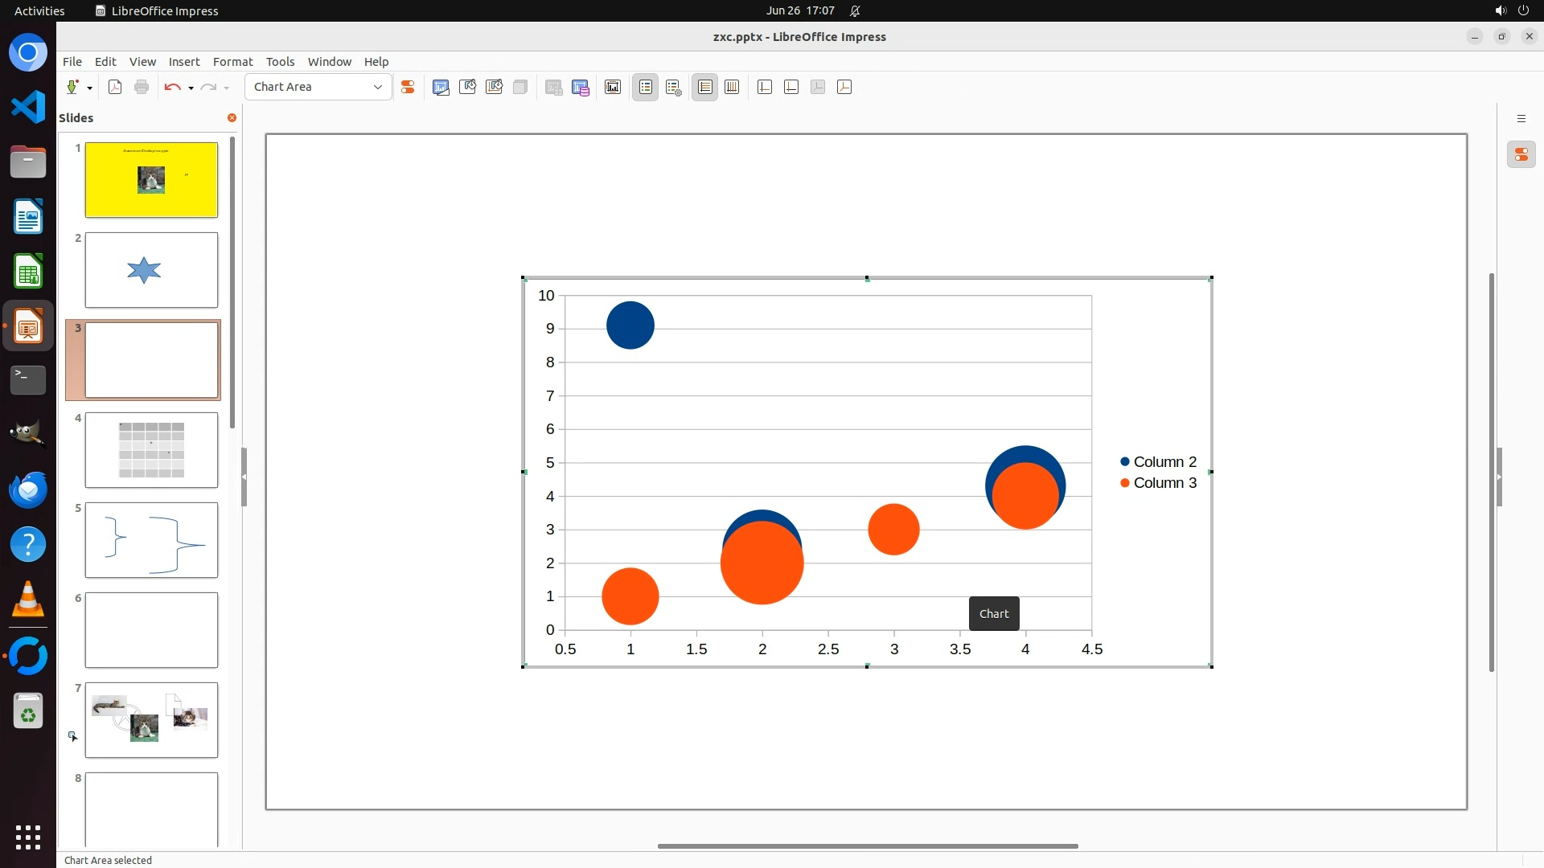Open the Save button dropdown arrow
This screenshot has width=1544, height=868.
89,88
